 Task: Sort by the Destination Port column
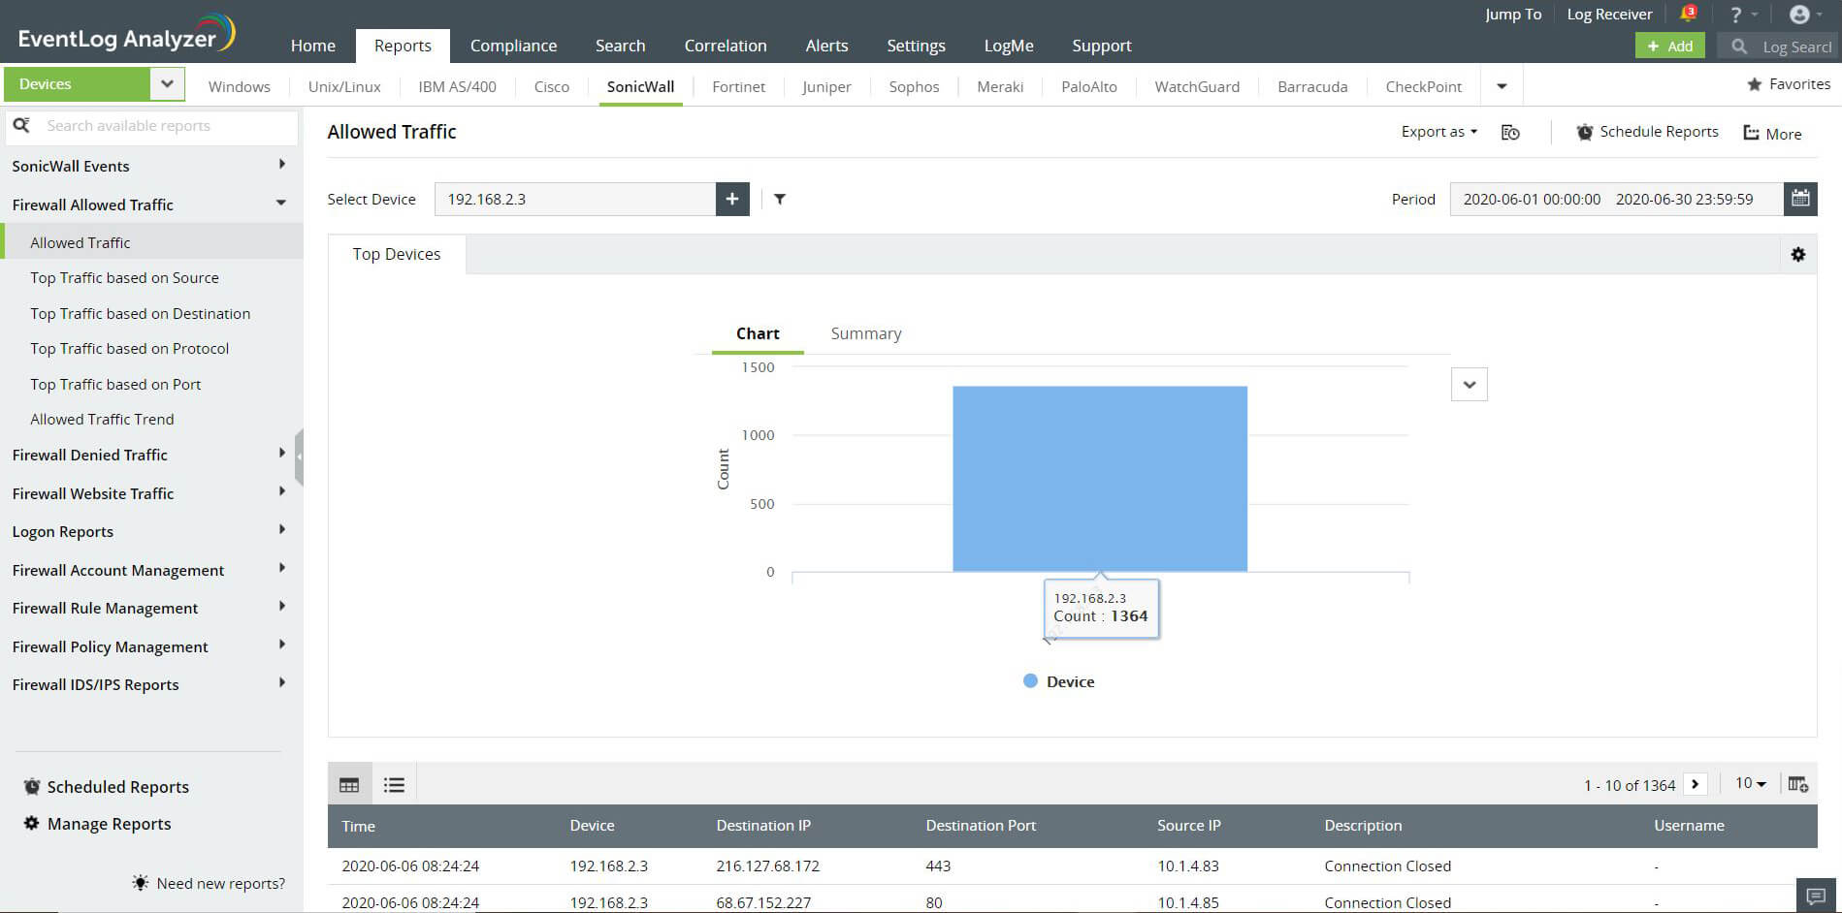click(981, 826)
